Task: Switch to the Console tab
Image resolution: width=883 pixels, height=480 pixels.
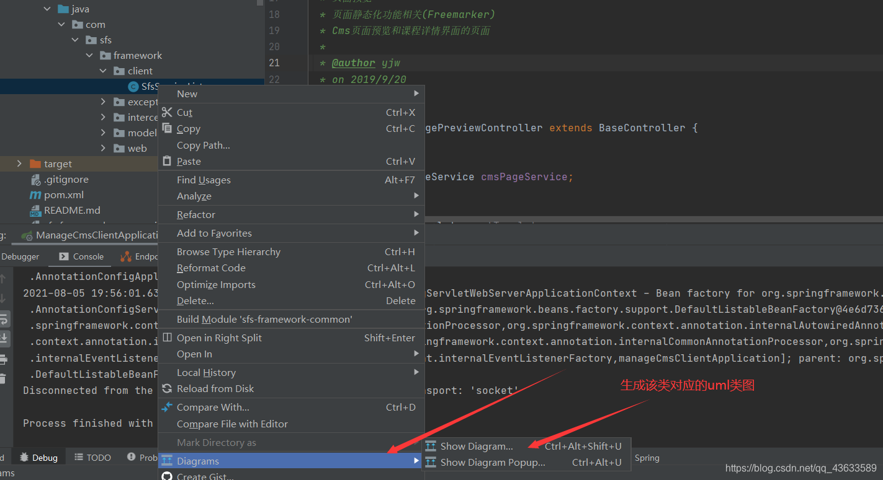Action: click(81, 256)
